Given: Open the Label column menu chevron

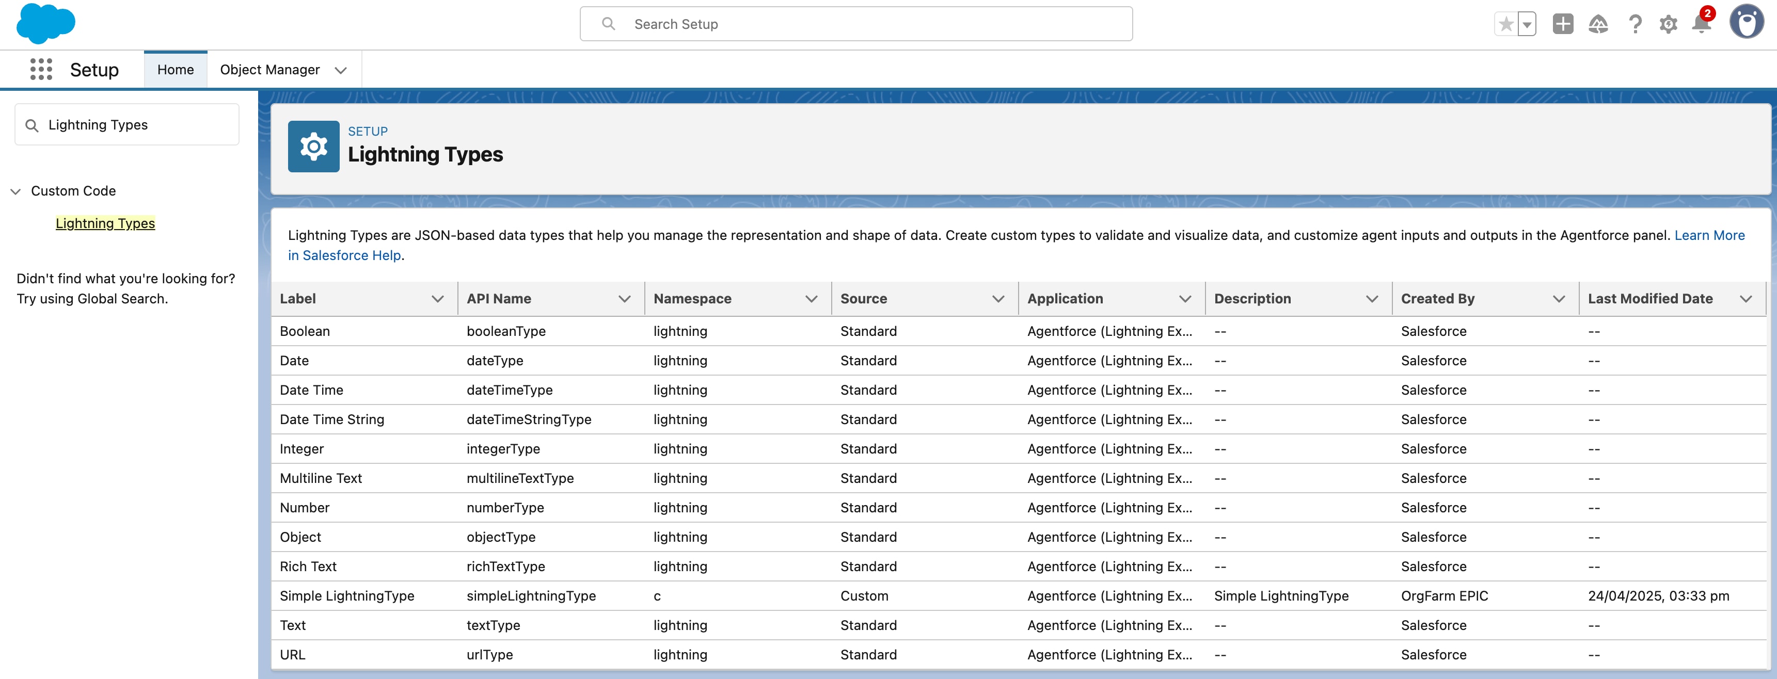Looking at the screenshot, I should (437, 299).
